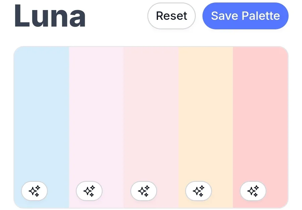Click the sparkle icon on the lavender pink column
Screen dimensions: 302x210
point(89,191)
